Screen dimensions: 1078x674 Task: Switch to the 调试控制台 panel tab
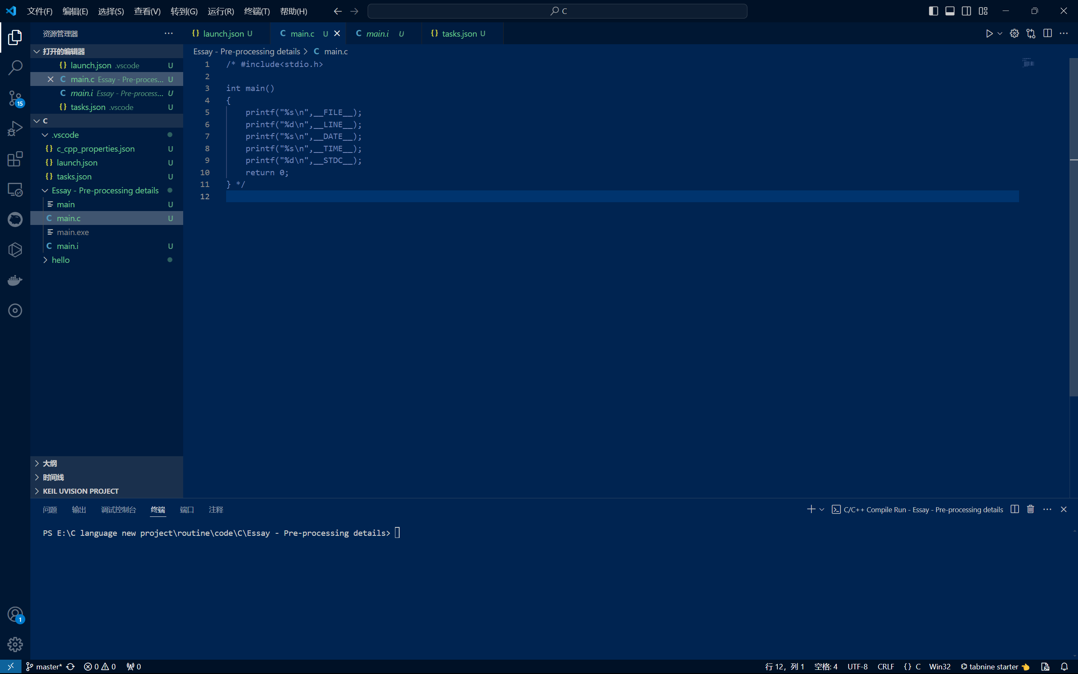click(118, 510)
